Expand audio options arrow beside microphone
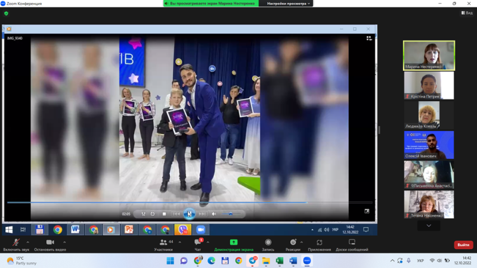This screenshot has height=268, width=477. pos(27,242)
